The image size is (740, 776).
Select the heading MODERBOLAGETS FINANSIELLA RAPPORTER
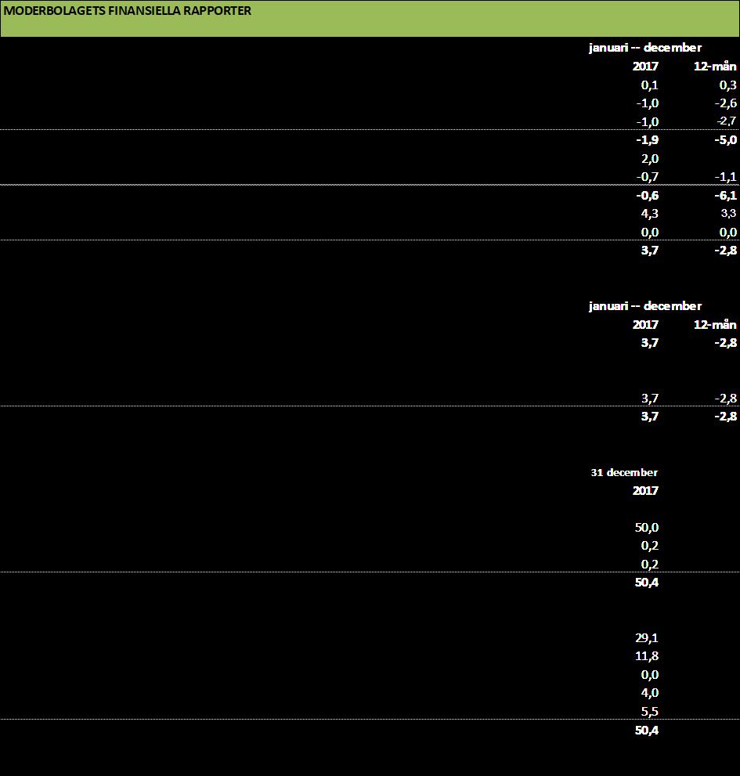tap(127, 11)
